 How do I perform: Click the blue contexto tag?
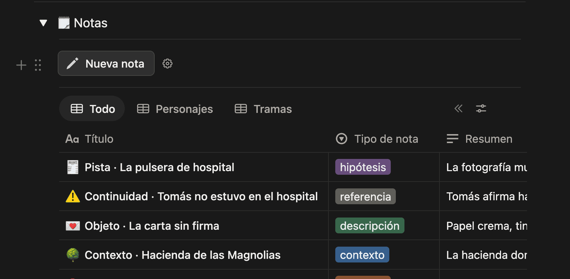point(362,255)
